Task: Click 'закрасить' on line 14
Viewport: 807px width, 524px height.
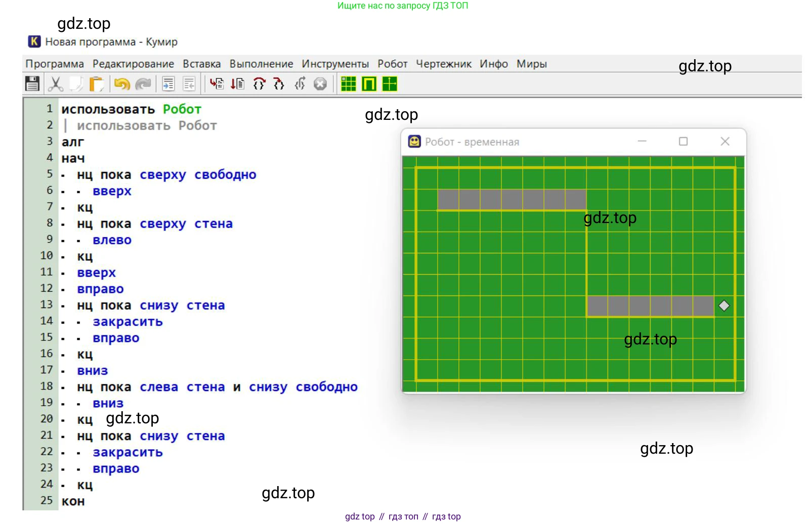Action: click(x=128, y=322)
